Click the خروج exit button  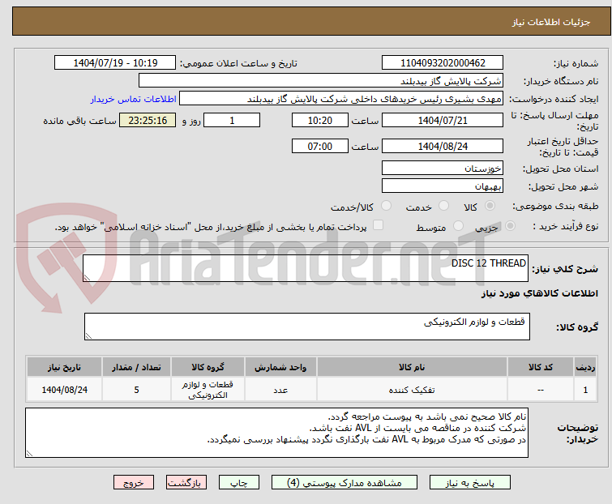pyautogui.click(x=134, y=483)
